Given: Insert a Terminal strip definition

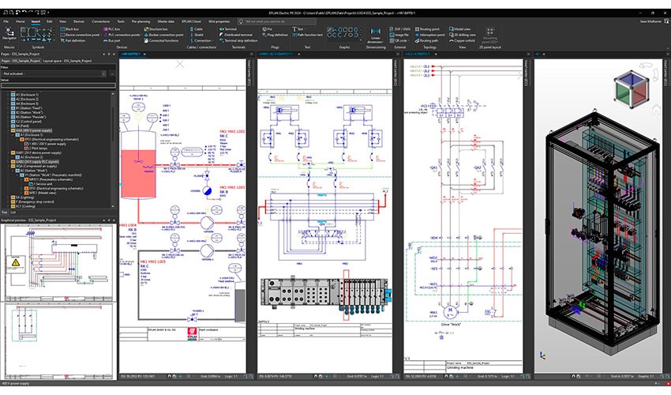Looking at the screenshot, I should tap(238, 41).
